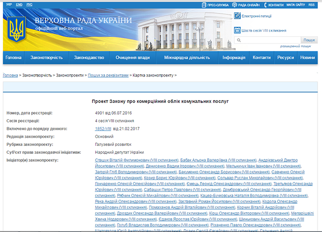This screenshot has height=232, width=322.
Task: Expand the Інформація navigation menu
Action: tap(234, 58)
